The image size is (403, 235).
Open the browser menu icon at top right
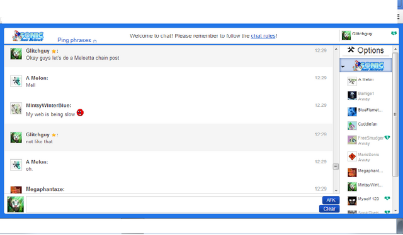pyautogui.click(x=398, y=16)
